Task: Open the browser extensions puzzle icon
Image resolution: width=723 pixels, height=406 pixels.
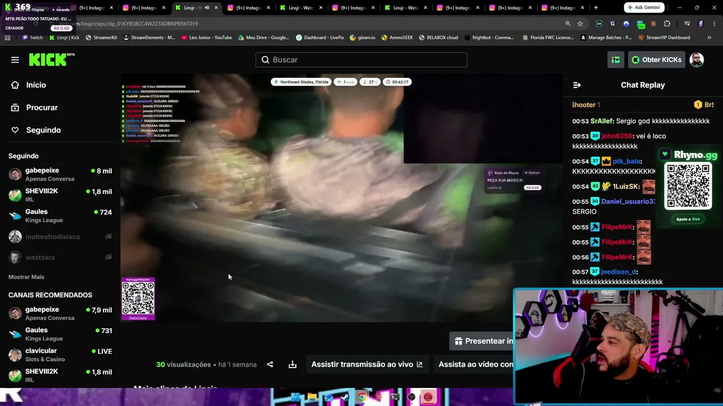Action: pos(667,24)
